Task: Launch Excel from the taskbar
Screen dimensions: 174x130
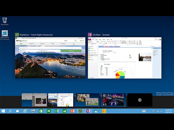Action: click(x=57, y=111)
